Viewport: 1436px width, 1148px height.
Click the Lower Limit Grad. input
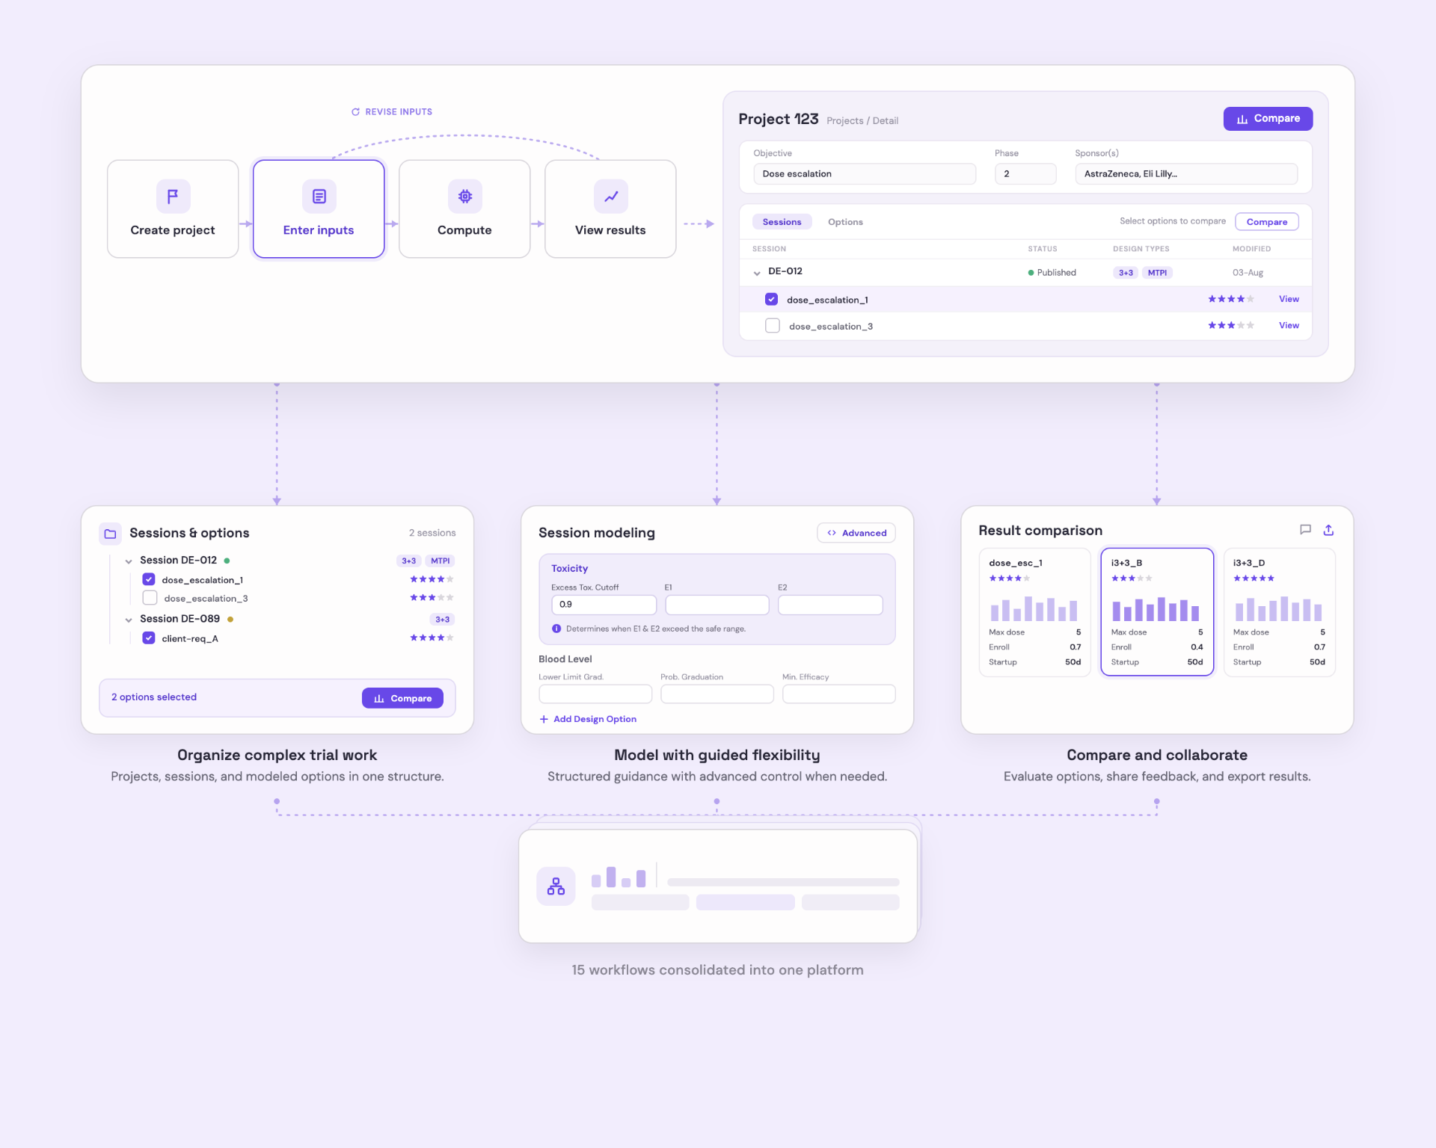595,694
